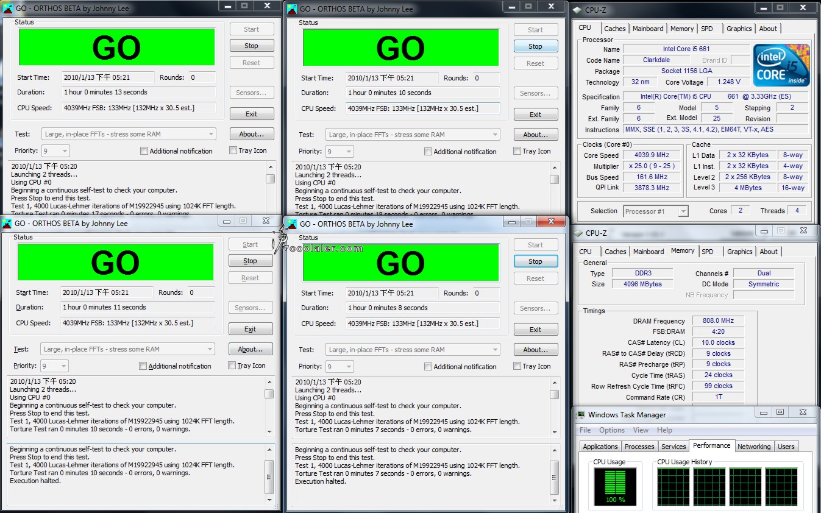Check Tray Icon in the 10-seconds ORTHOS window

(517, 151)
